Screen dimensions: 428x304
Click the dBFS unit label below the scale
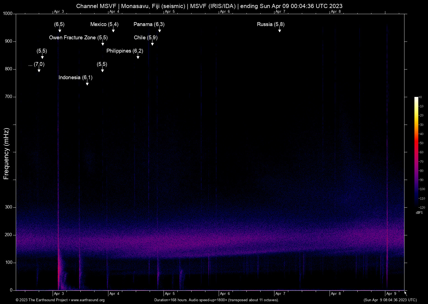pos(419,213)
